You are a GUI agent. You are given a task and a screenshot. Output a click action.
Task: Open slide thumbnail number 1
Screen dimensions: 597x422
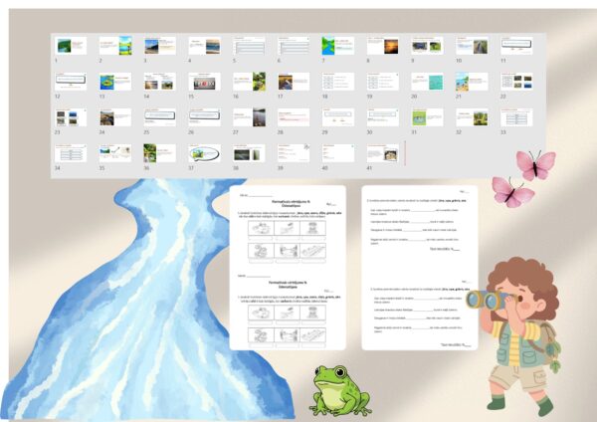[70, 46]
